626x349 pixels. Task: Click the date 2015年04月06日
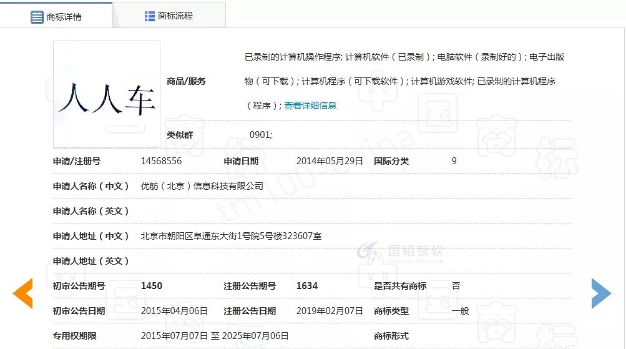[174, 311]
